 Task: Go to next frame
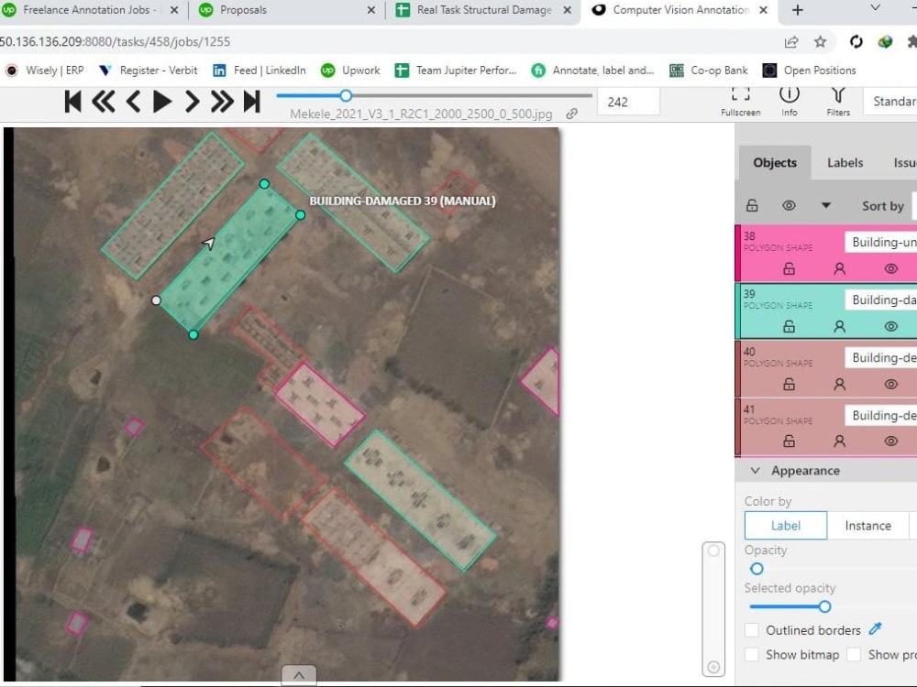pos(192,102)
